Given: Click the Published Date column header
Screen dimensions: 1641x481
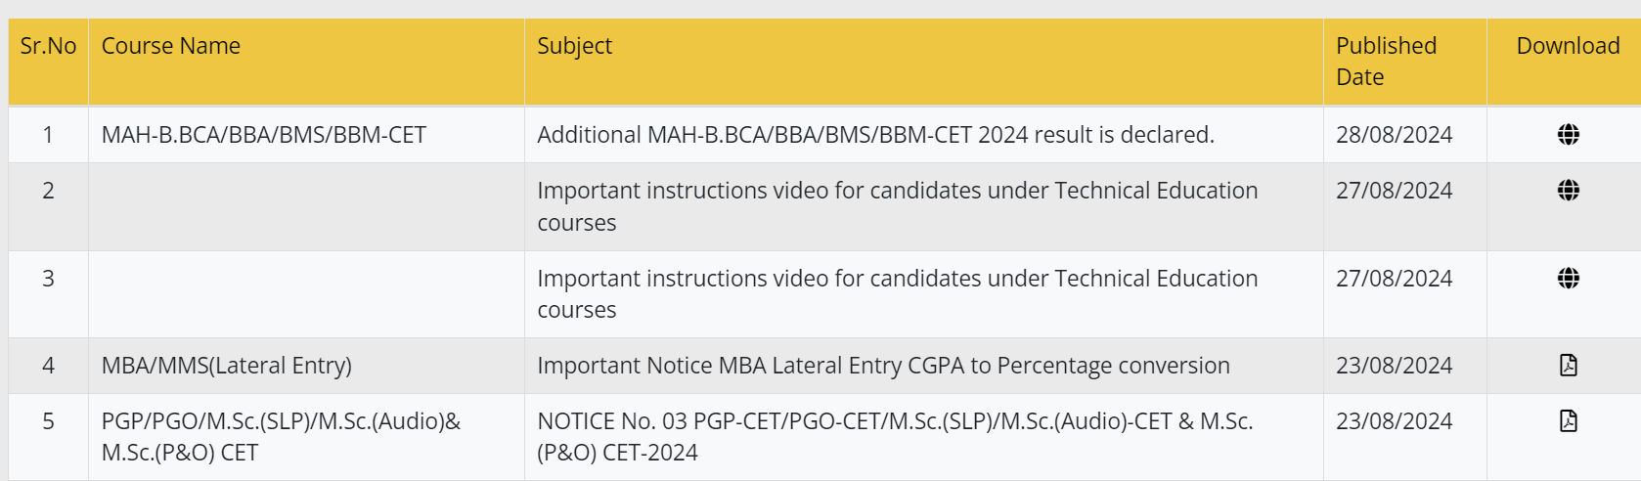Looking at the screenshot, I should 1386,61.
